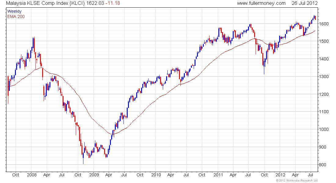Click the 1200 price axis label
Screen dimensions: 336x183
[x=323, y=94]
